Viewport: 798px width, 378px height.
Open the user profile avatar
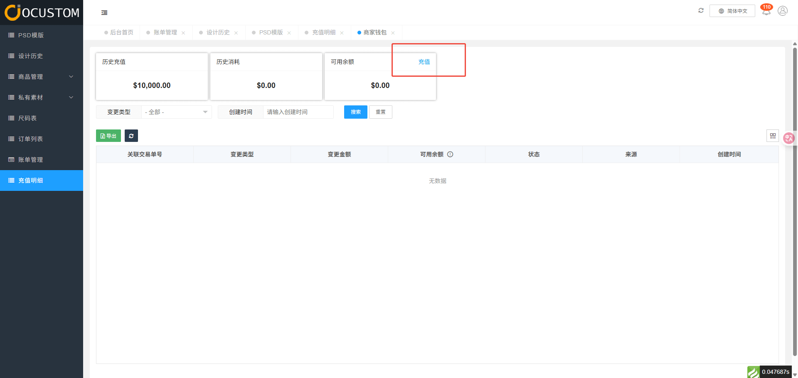(x=783, y=11)
